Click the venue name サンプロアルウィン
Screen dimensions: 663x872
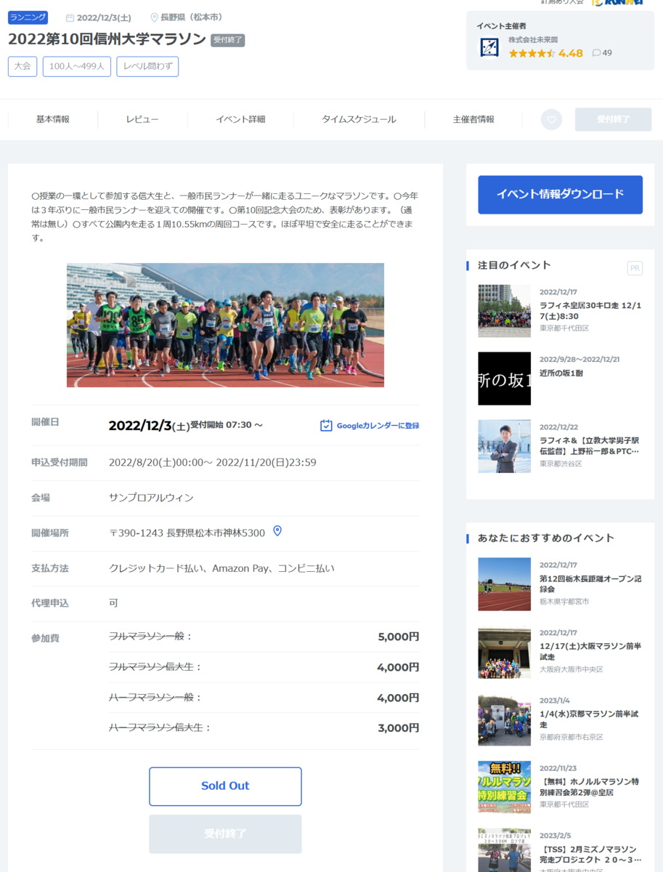coord(151,498)
